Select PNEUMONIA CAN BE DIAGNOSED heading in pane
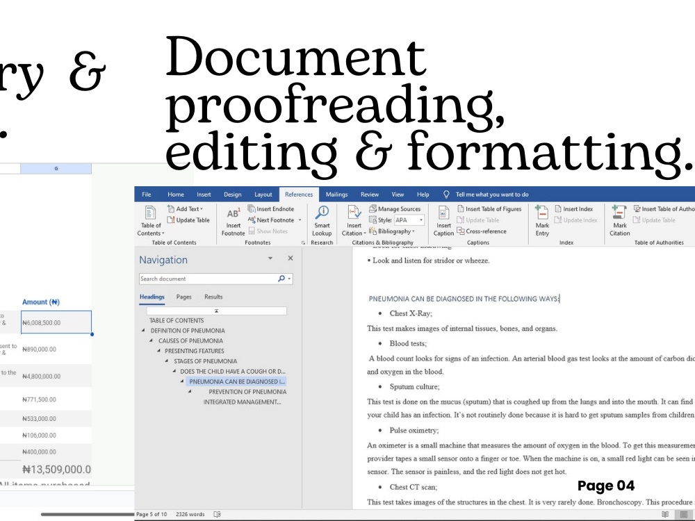695x521 pixels. pyautogui.click(x=237, y=381)
